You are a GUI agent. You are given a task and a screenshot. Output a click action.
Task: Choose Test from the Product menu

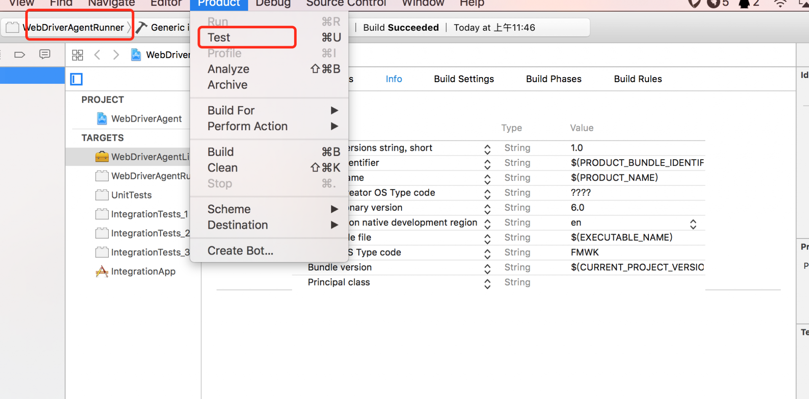269,37
